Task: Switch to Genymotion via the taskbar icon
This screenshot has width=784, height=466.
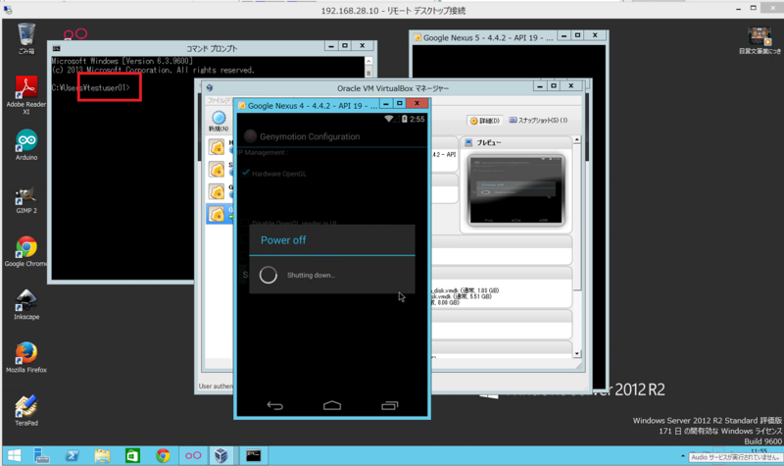Action: tap(193, 455)
